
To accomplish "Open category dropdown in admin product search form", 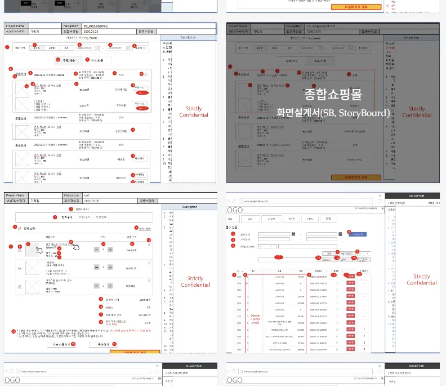I will click(x=267, y=246).
